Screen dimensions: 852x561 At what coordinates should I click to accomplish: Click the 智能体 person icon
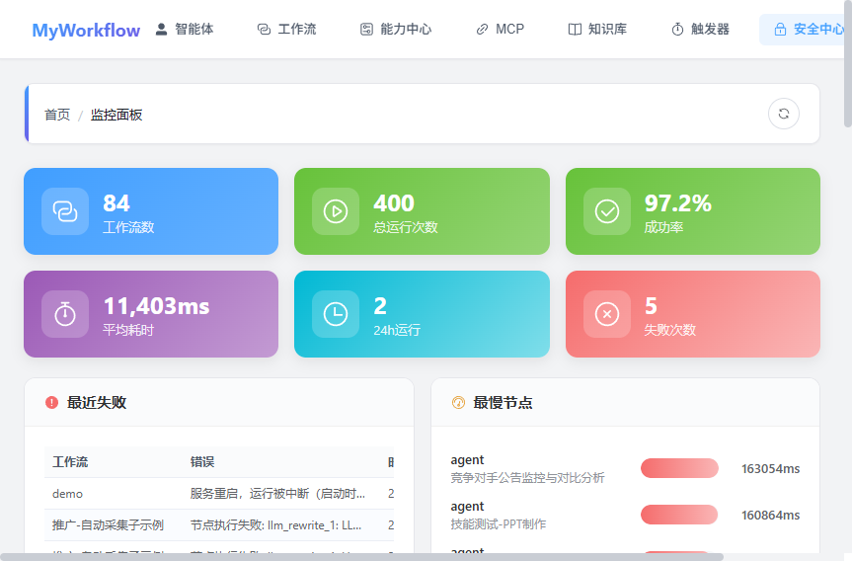click(x=161, y=30)
